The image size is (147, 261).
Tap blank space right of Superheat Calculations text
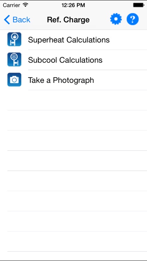(128, 40)
